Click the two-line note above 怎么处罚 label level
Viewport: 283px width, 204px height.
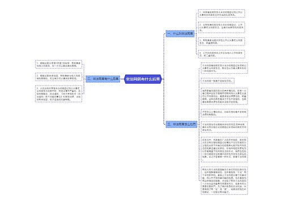224,113
